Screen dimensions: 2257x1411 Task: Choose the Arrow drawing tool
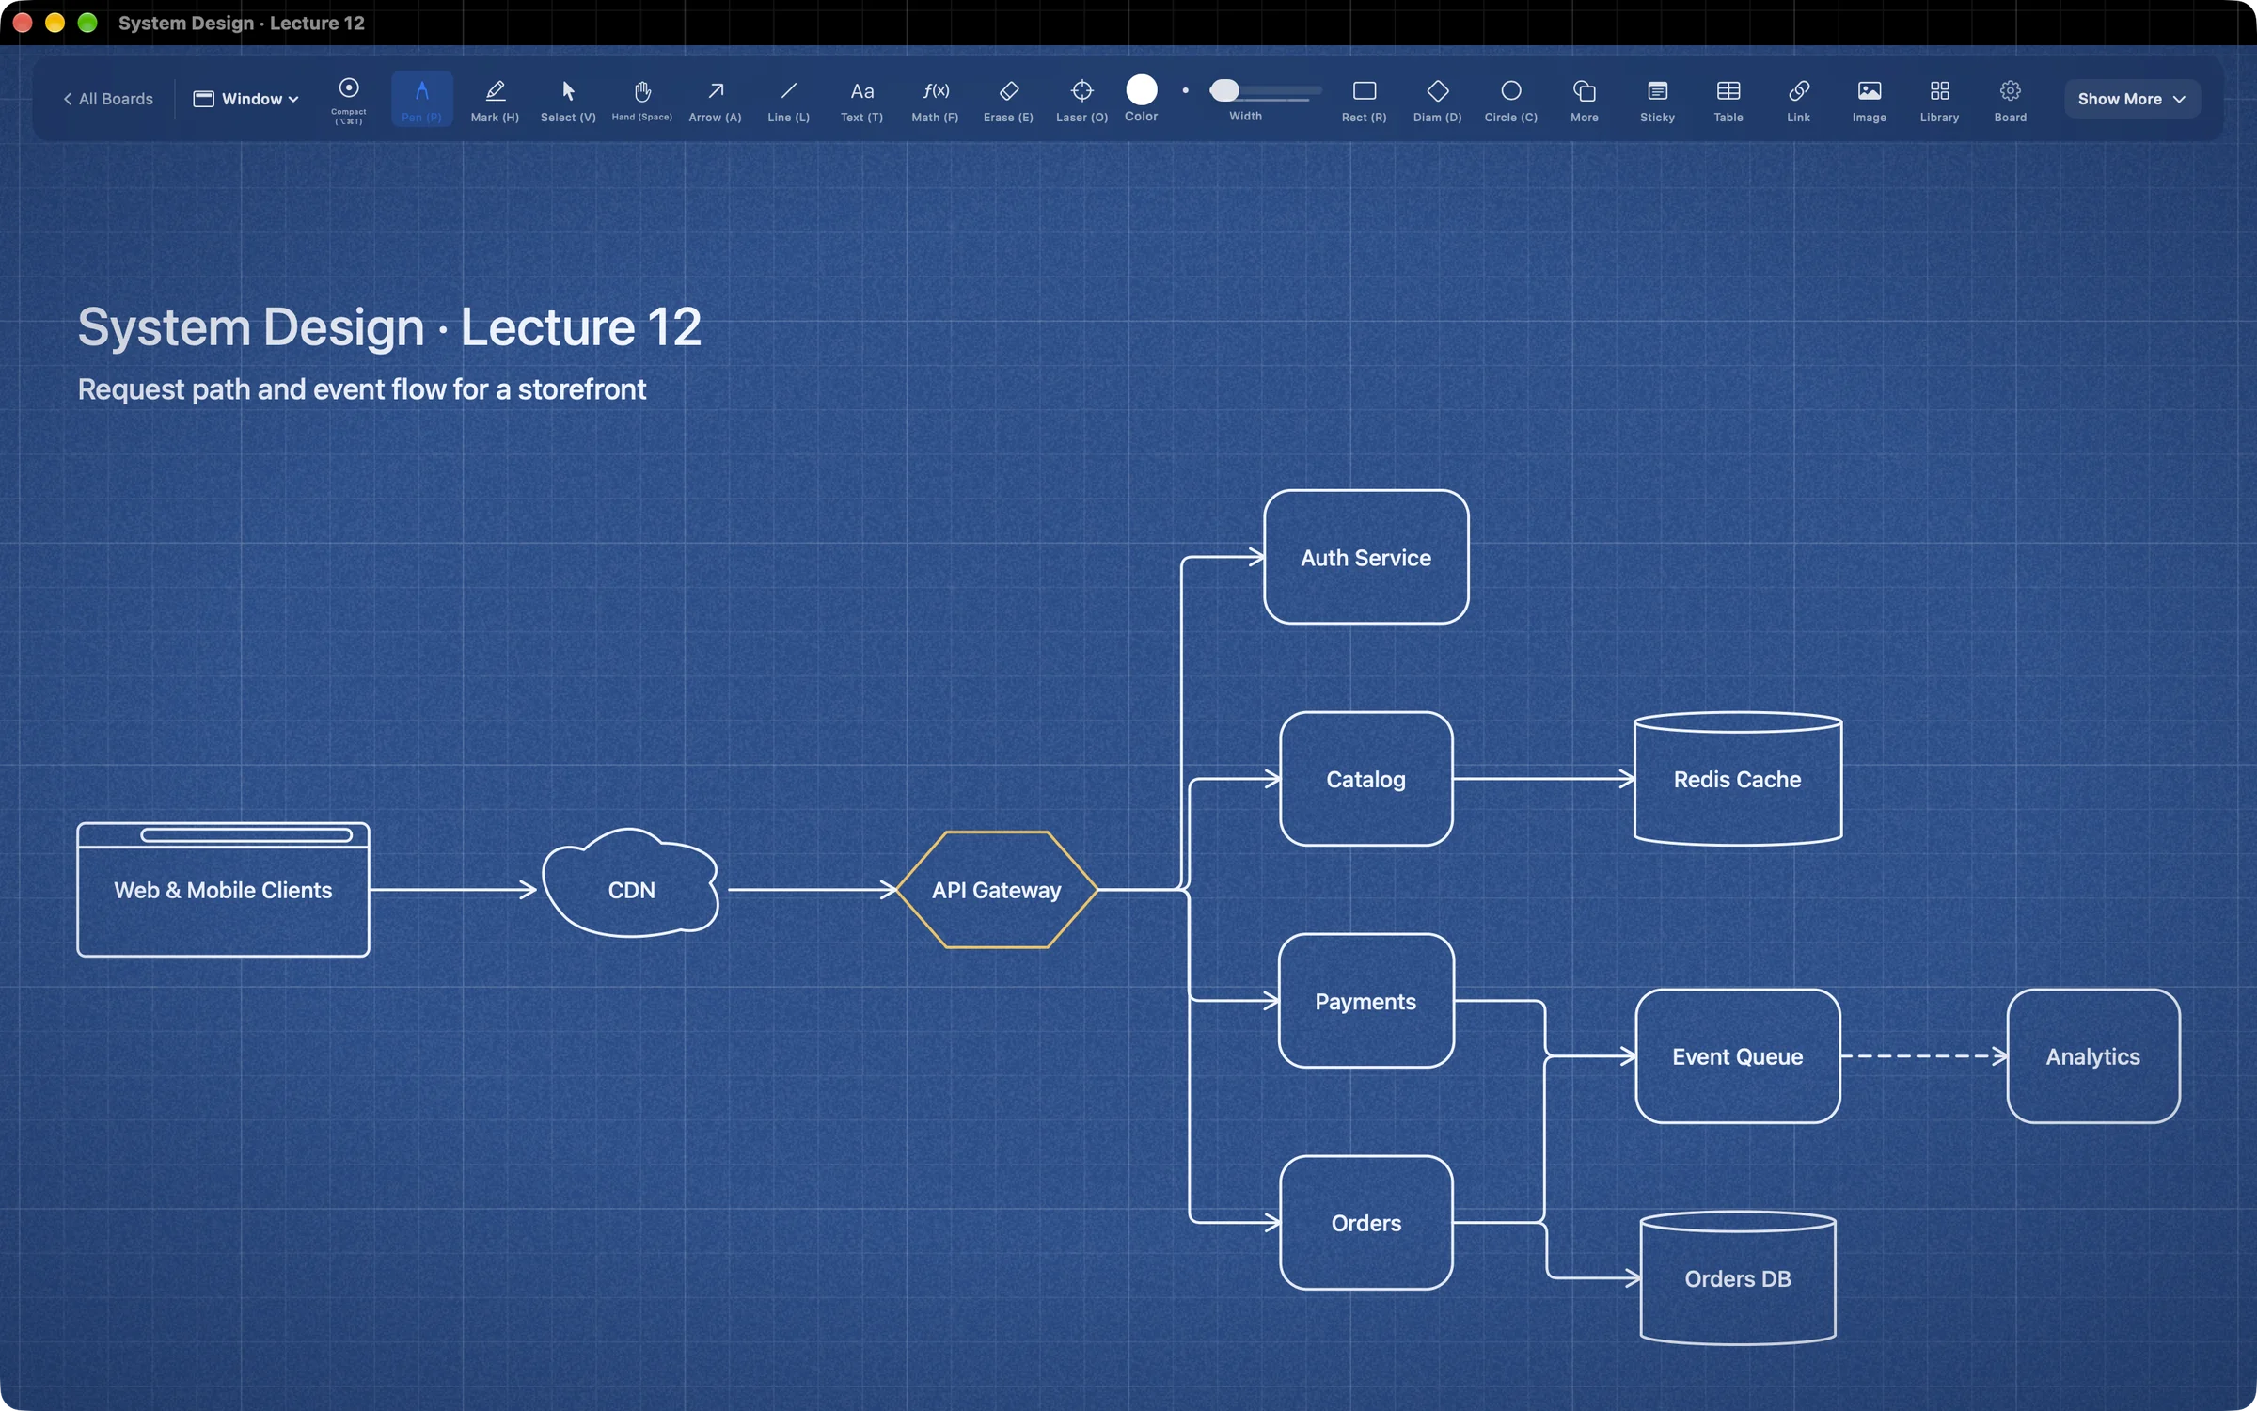click(x=715, y=99)
